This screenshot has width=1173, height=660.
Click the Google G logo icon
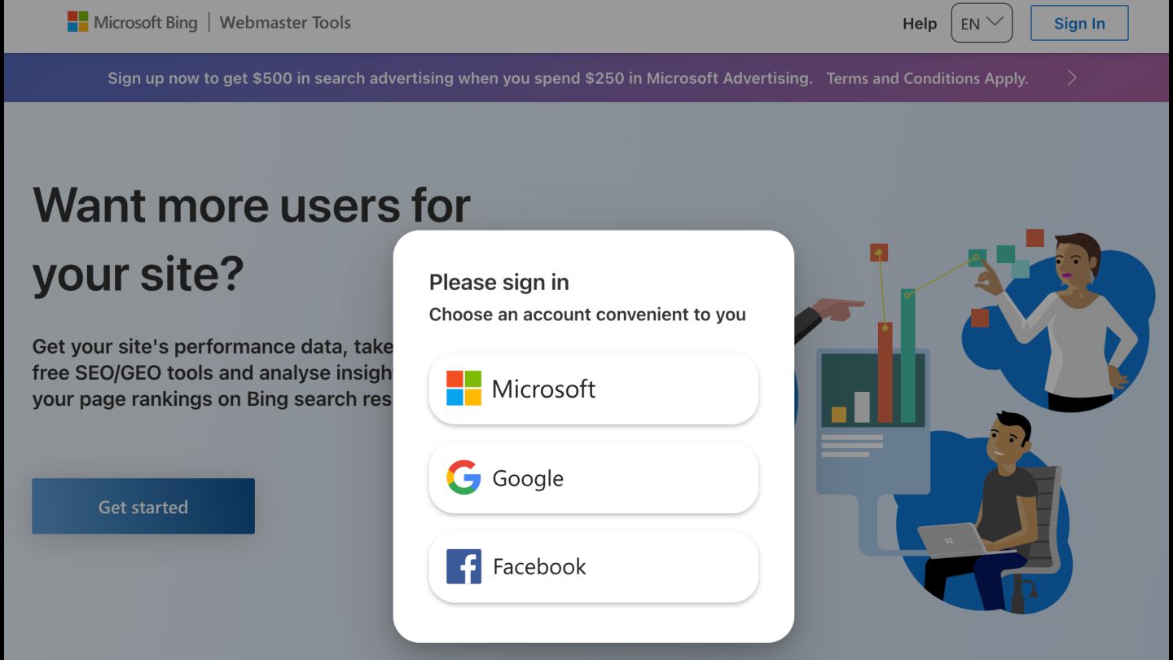click(463, 477)
